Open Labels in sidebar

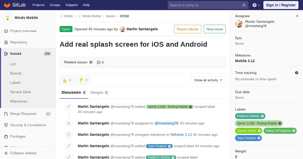click(15, 83)
